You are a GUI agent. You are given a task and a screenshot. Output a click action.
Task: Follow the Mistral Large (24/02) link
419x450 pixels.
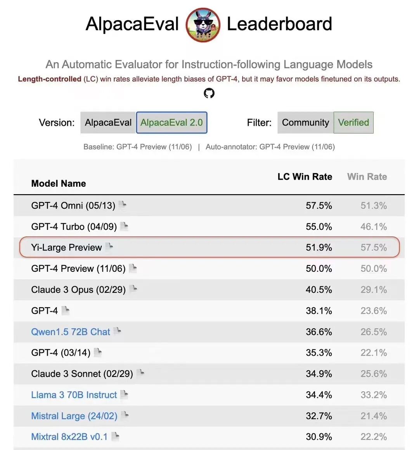point(74,416)
